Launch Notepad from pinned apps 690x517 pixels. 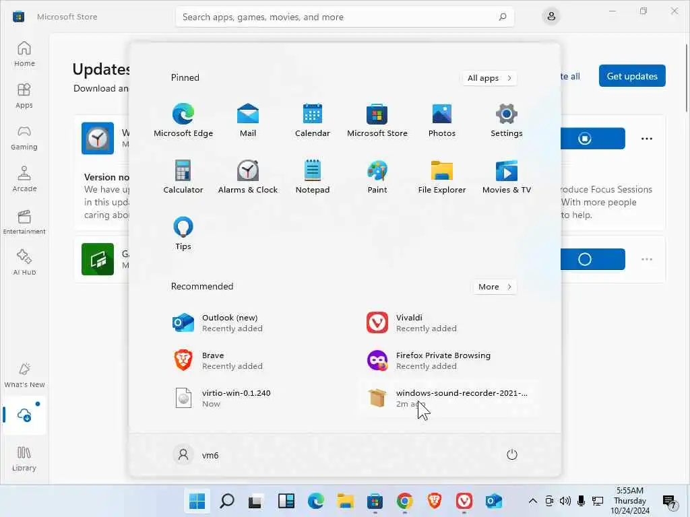313,177
